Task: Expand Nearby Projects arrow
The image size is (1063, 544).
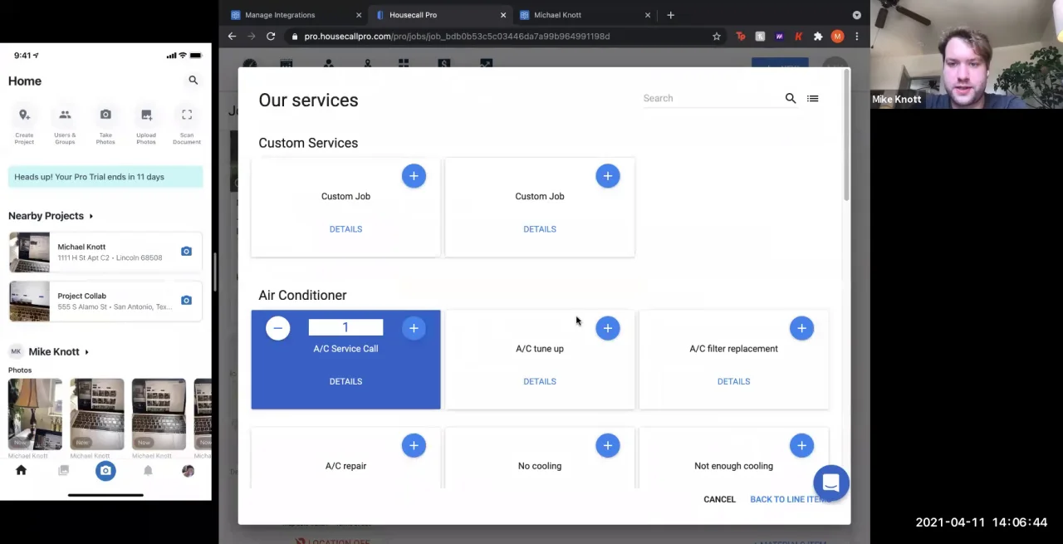Action: click(x=91, y=216)
